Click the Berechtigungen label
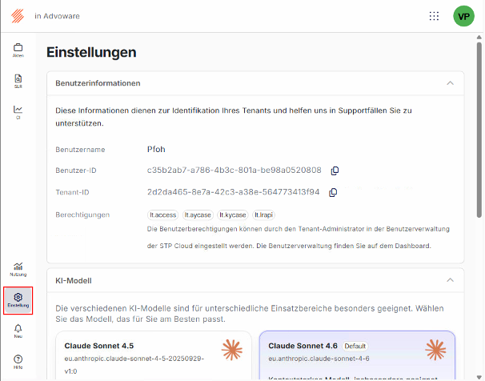 click(x=82, y=215)
